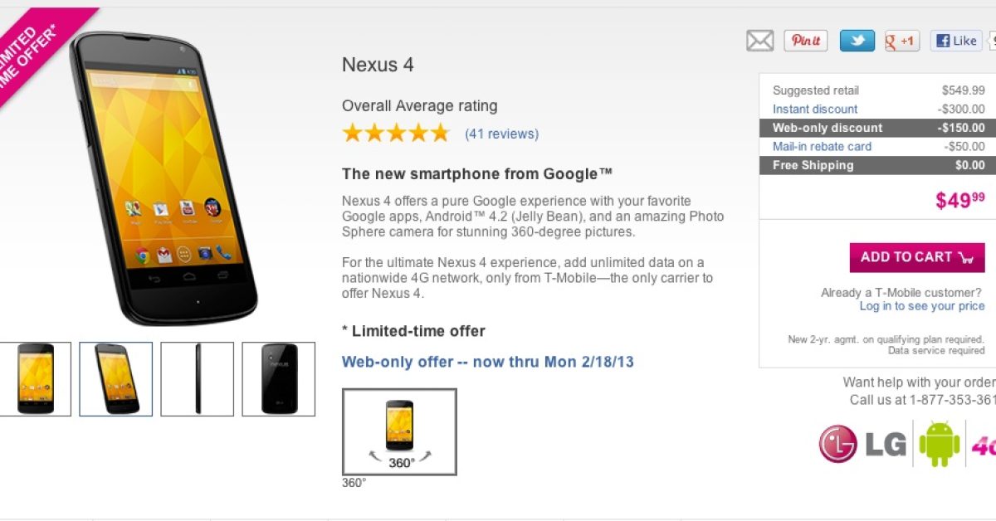
Task: Click the Google +1 button
Action: (902, 41)
